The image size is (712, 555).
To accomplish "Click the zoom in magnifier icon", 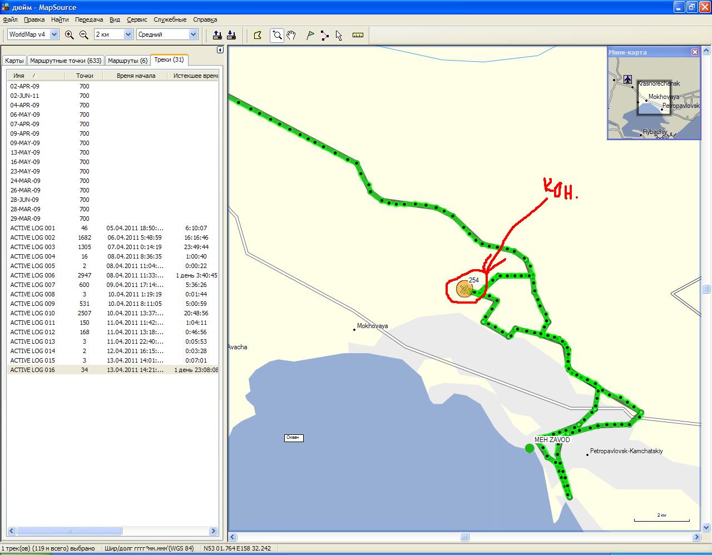I will (69, 34).
